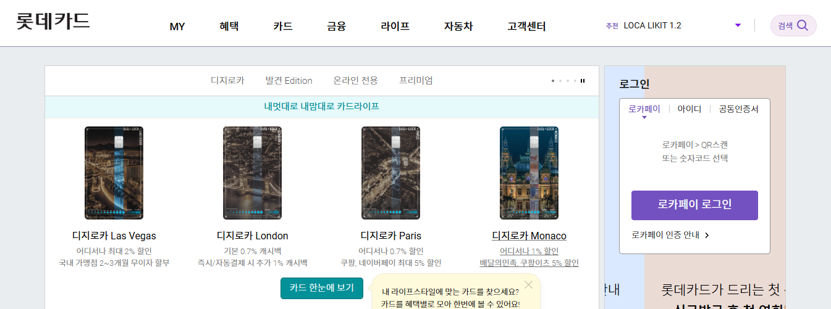The image size is (831, 309).
Task: Go to third carousel dot
Action: (x=568, y=81)
